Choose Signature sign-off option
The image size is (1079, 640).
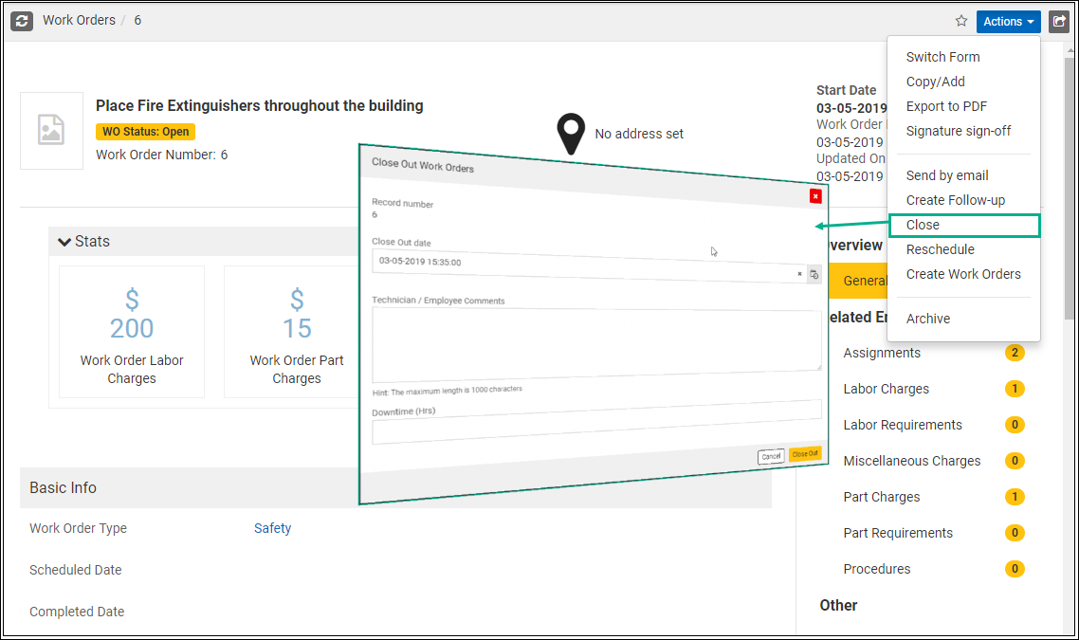(x=958, y=132)
